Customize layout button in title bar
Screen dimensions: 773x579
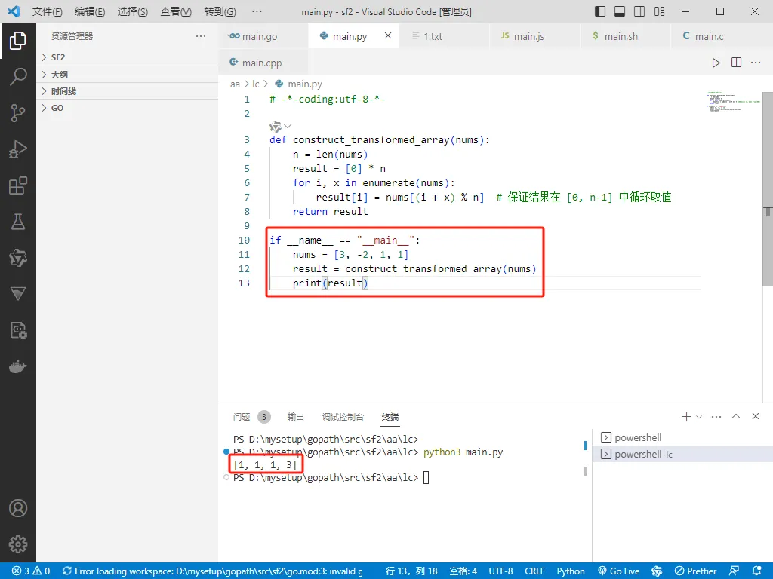(x=659, y=11)
